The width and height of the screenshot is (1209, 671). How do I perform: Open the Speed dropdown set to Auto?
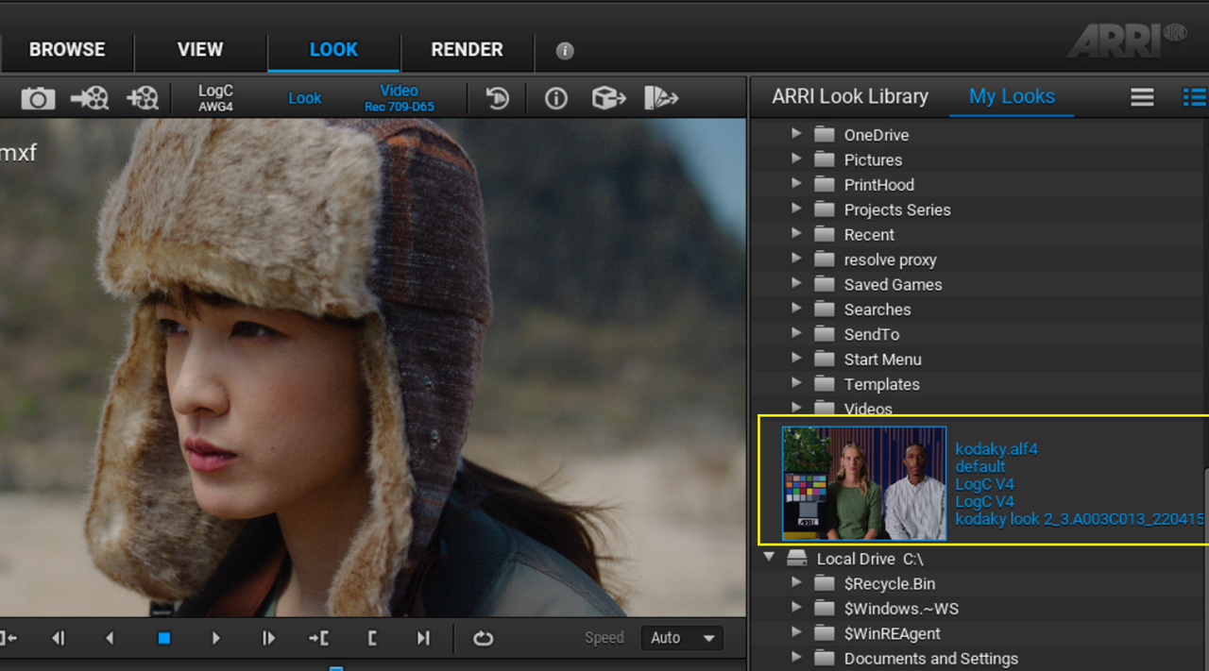(682, 638)
